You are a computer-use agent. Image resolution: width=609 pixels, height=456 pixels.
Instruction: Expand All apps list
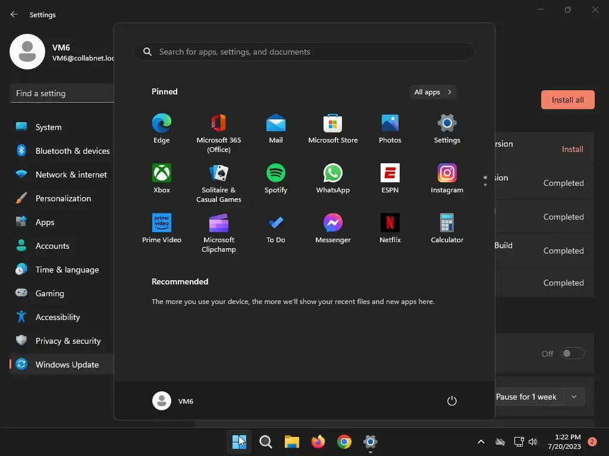click(x=433, y=92)
